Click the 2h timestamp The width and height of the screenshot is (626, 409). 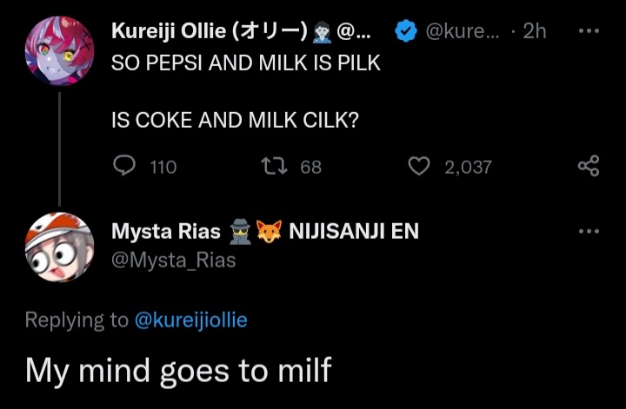tap(535, 30)
